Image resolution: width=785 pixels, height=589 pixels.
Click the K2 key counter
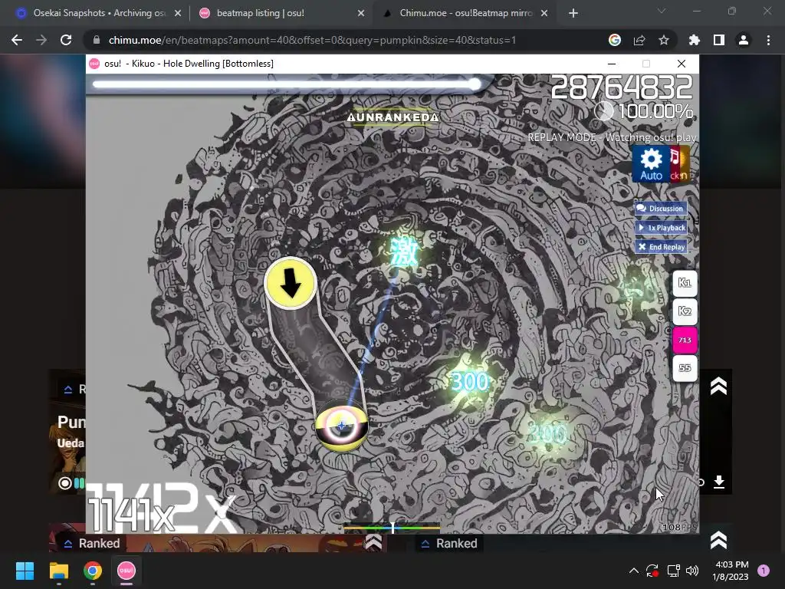[685, 311]
